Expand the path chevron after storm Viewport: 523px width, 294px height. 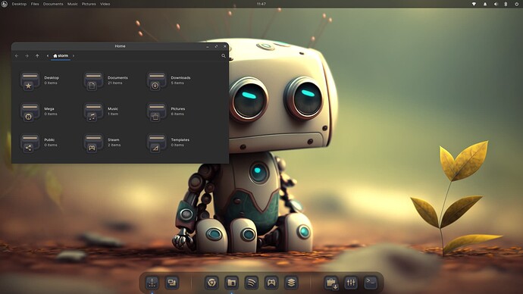pyautogui.click(x=74, y=55)
